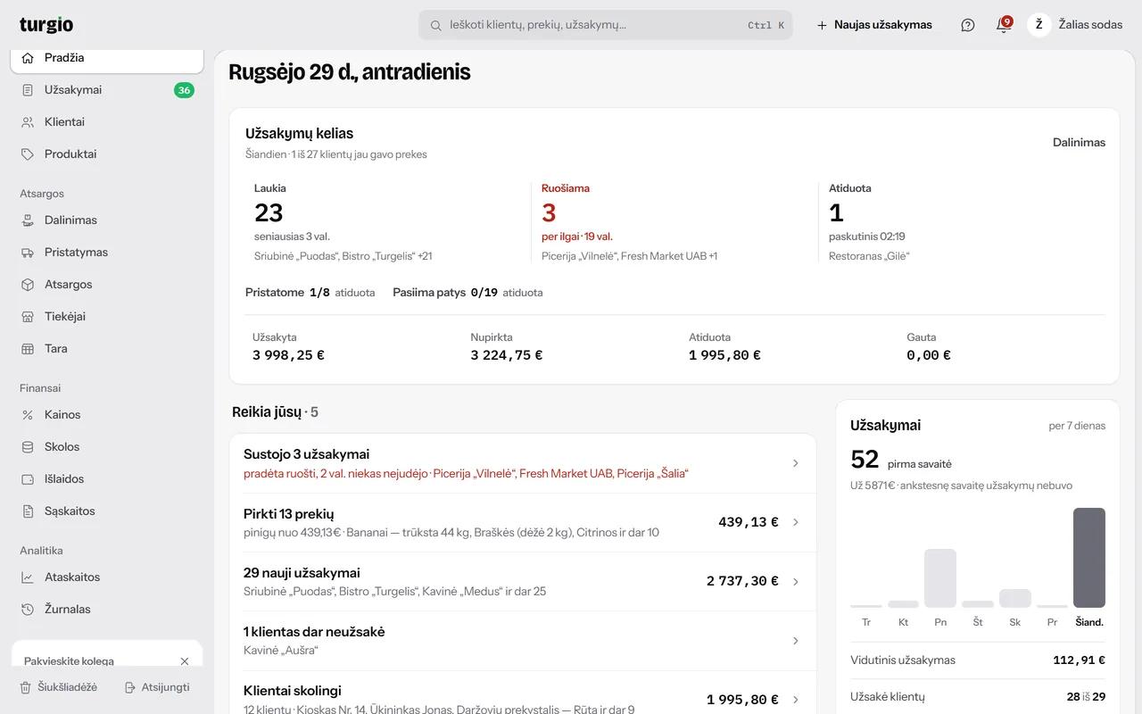Click the Sąskaitos invoice icon
Image resolution: width=1142 pixels, height=714 pixels.
(x=28, y=511)
